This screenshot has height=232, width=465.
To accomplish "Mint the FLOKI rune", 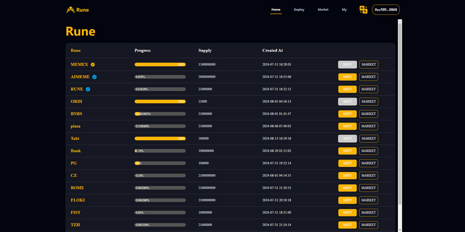I will pyautogui.click(x=348, y=200).
